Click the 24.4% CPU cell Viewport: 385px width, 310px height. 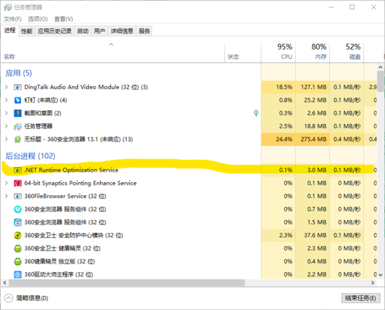click(x=278, y=139)
